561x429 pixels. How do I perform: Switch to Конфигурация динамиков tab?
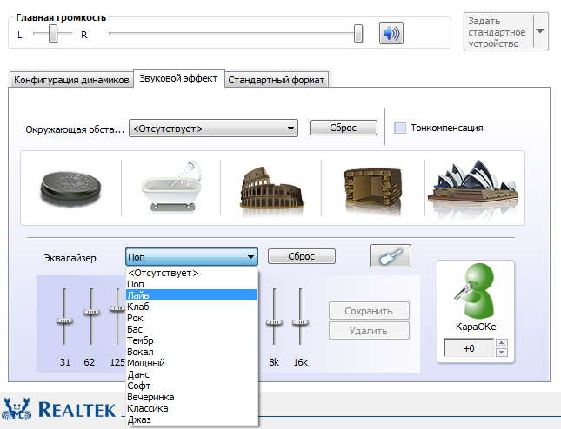pos(71,80)
